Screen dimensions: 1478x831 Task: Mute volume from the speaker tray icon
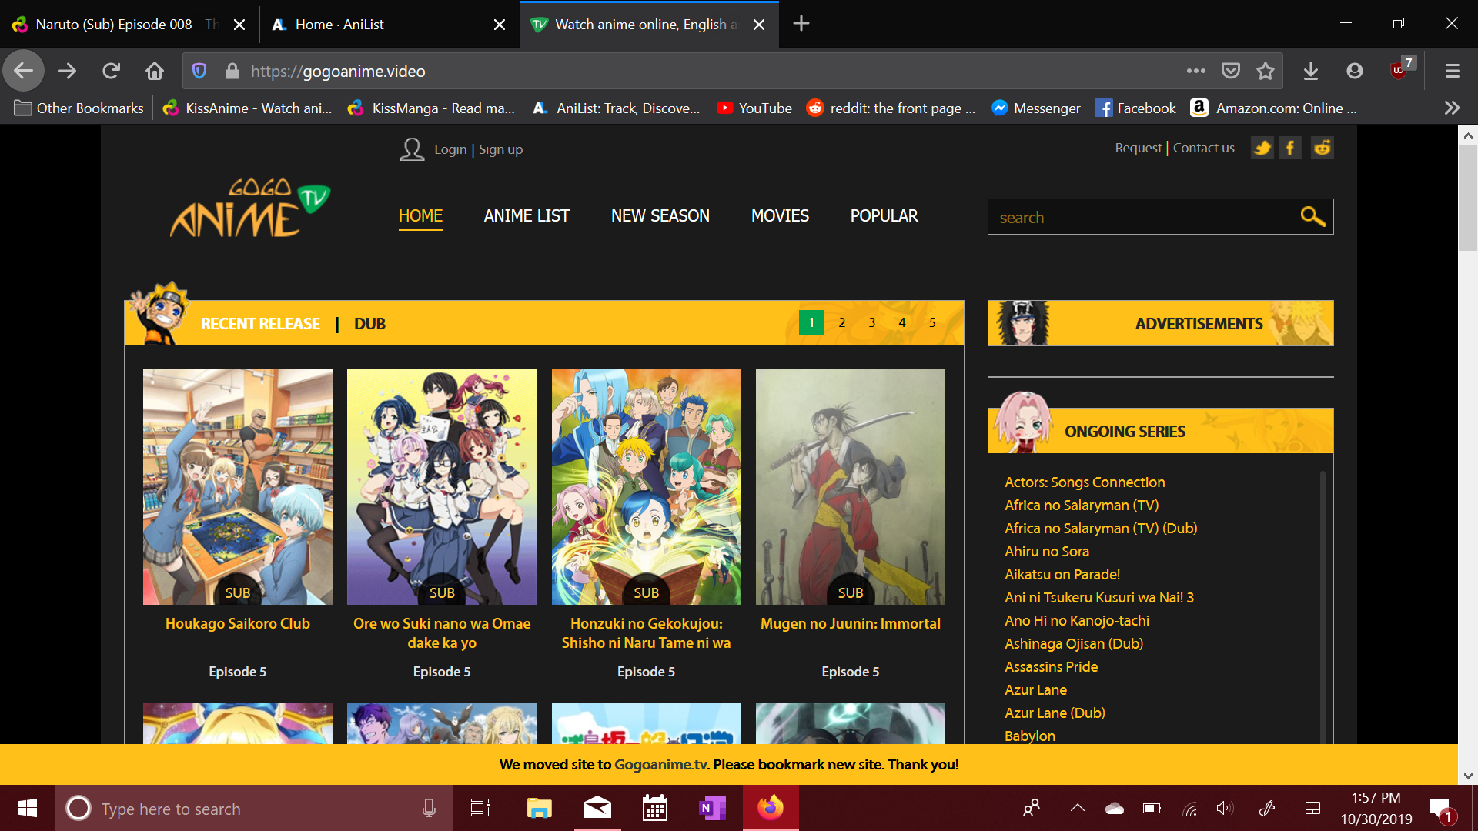tap(1226, 808)
